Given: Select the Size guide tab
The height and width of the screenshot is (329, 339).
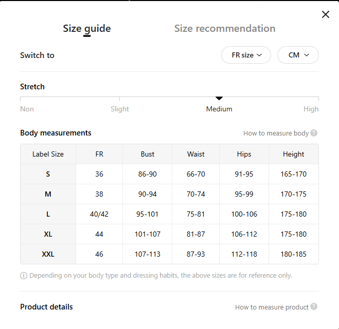Looking at the screenshot, I should point(87,29).
